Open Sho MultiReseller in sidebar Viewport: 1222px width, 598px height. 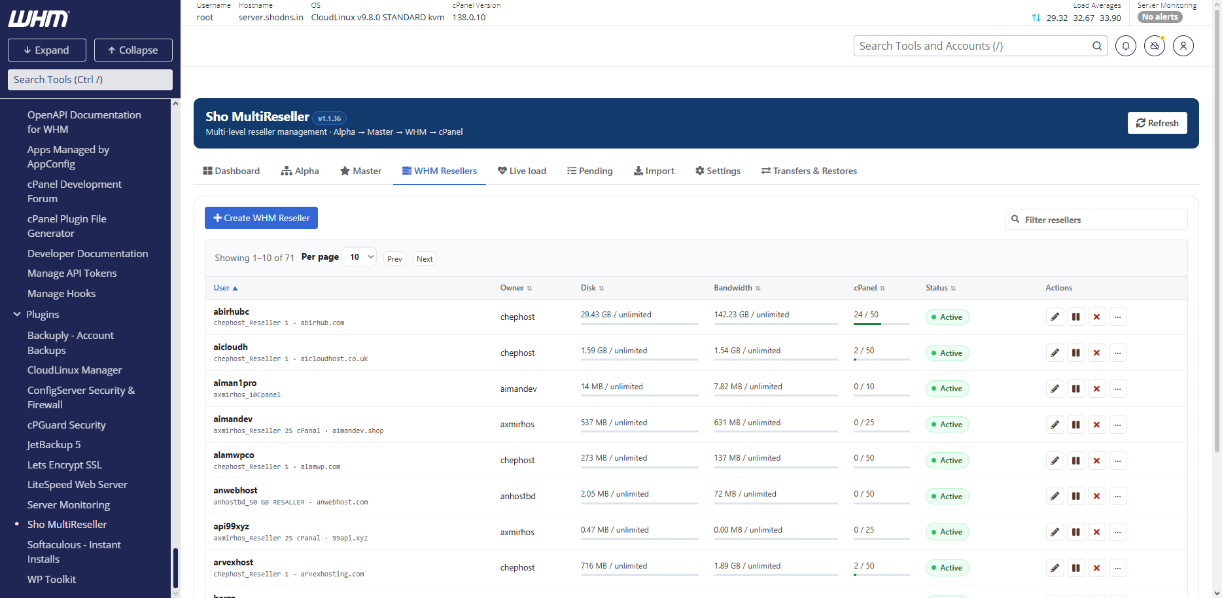point(67,525)
